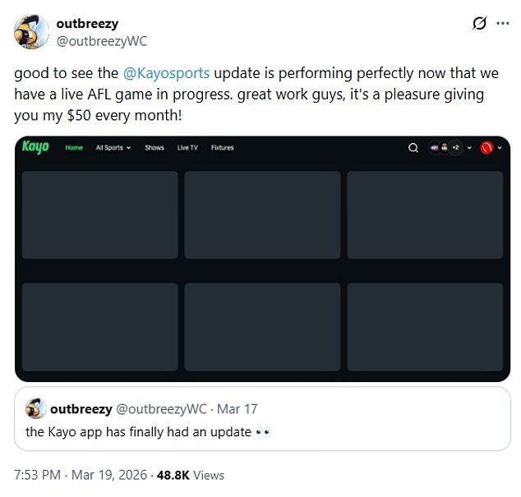Click the green Kayo logo

coord(35,146)
